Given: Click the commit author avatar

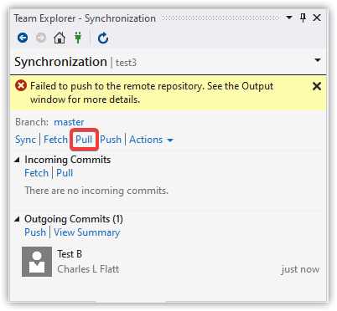Looking at the screenshot, I should (37, 262).
